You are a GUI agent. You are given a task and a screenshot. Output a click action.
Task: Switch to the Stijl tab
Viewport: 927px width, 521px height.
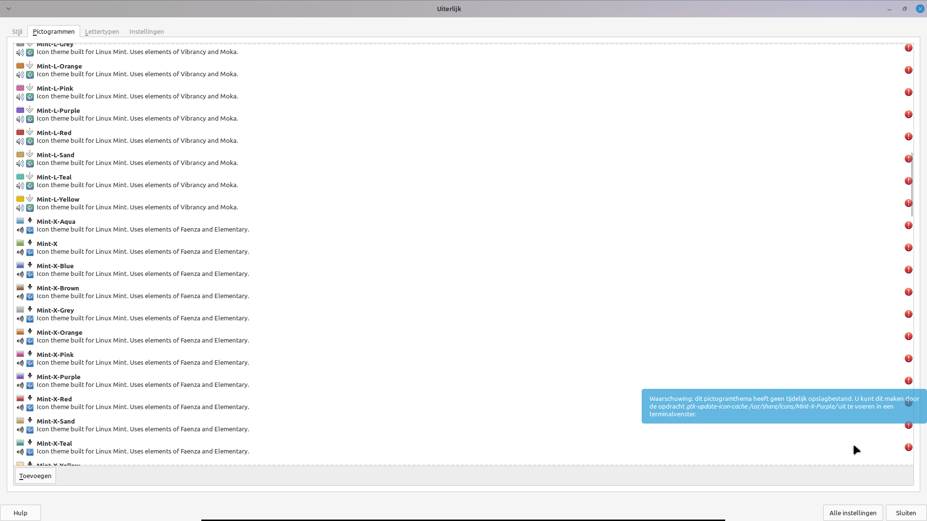(17, 31)
